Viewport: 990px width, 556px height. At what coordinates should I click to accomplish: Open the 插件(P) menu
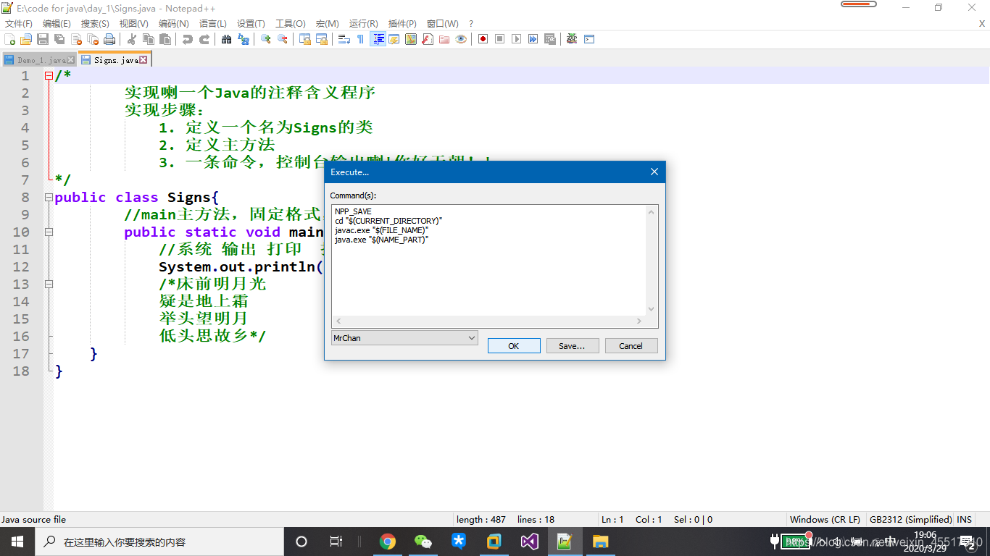[402, 24]
